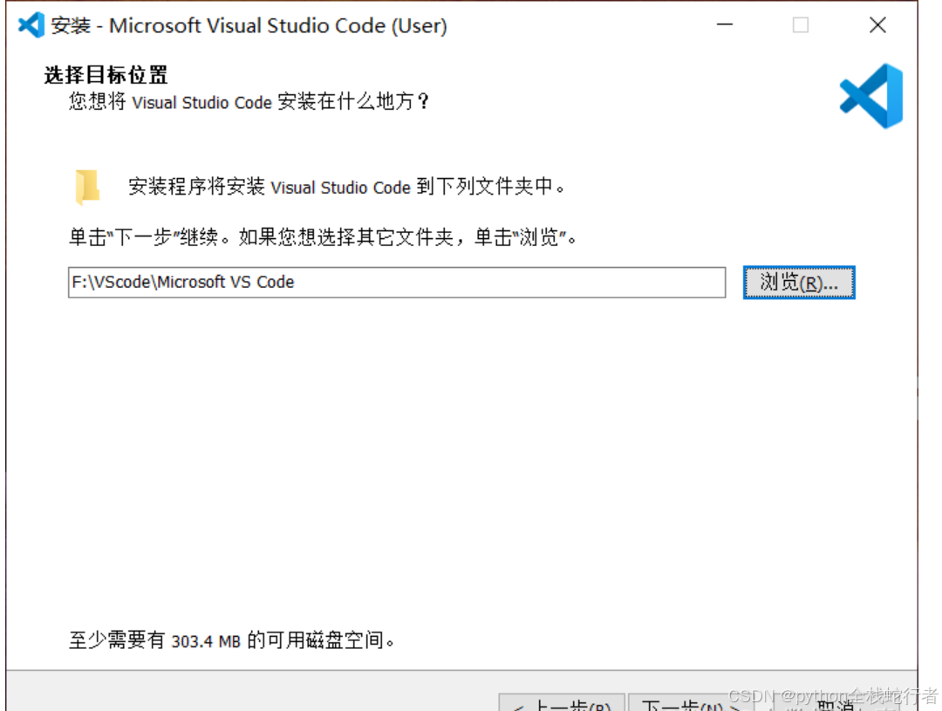The image size is (942, 711).
Task: Click the yellow folder icon
Action: coord(88,187)
